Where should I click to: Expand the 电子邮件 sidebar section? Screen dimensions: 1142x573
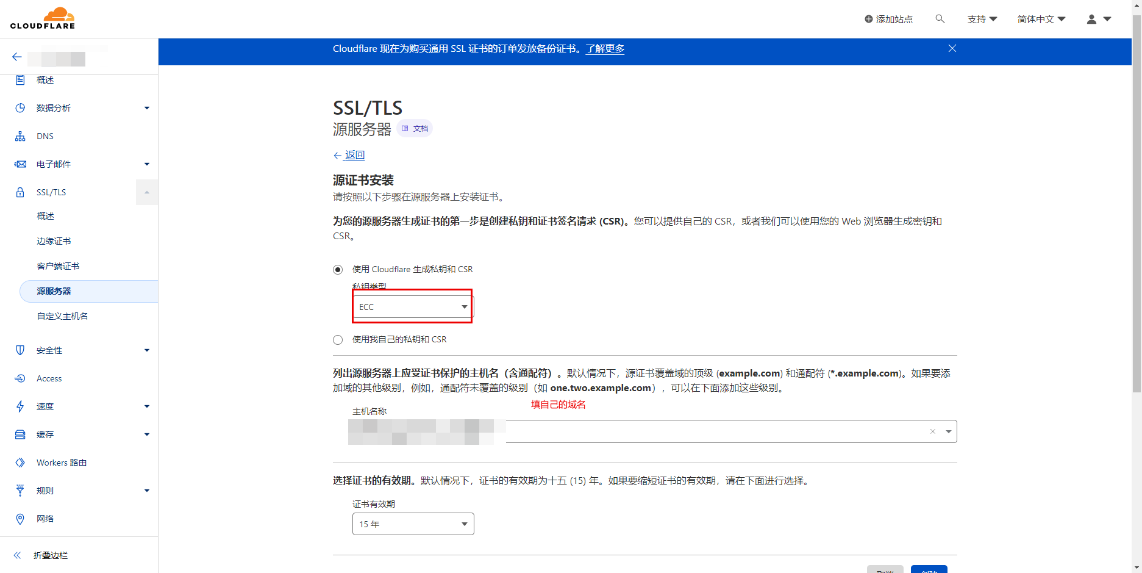tap(147, 164)
